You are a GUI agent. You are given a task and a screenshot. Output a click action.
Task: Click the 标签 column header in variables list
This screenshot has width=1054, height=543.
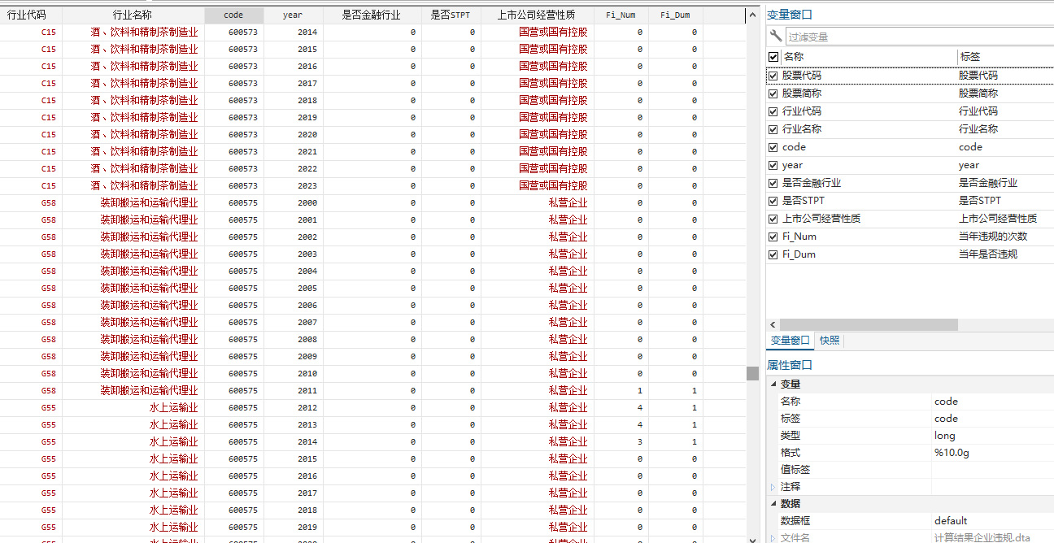(969, 57)
